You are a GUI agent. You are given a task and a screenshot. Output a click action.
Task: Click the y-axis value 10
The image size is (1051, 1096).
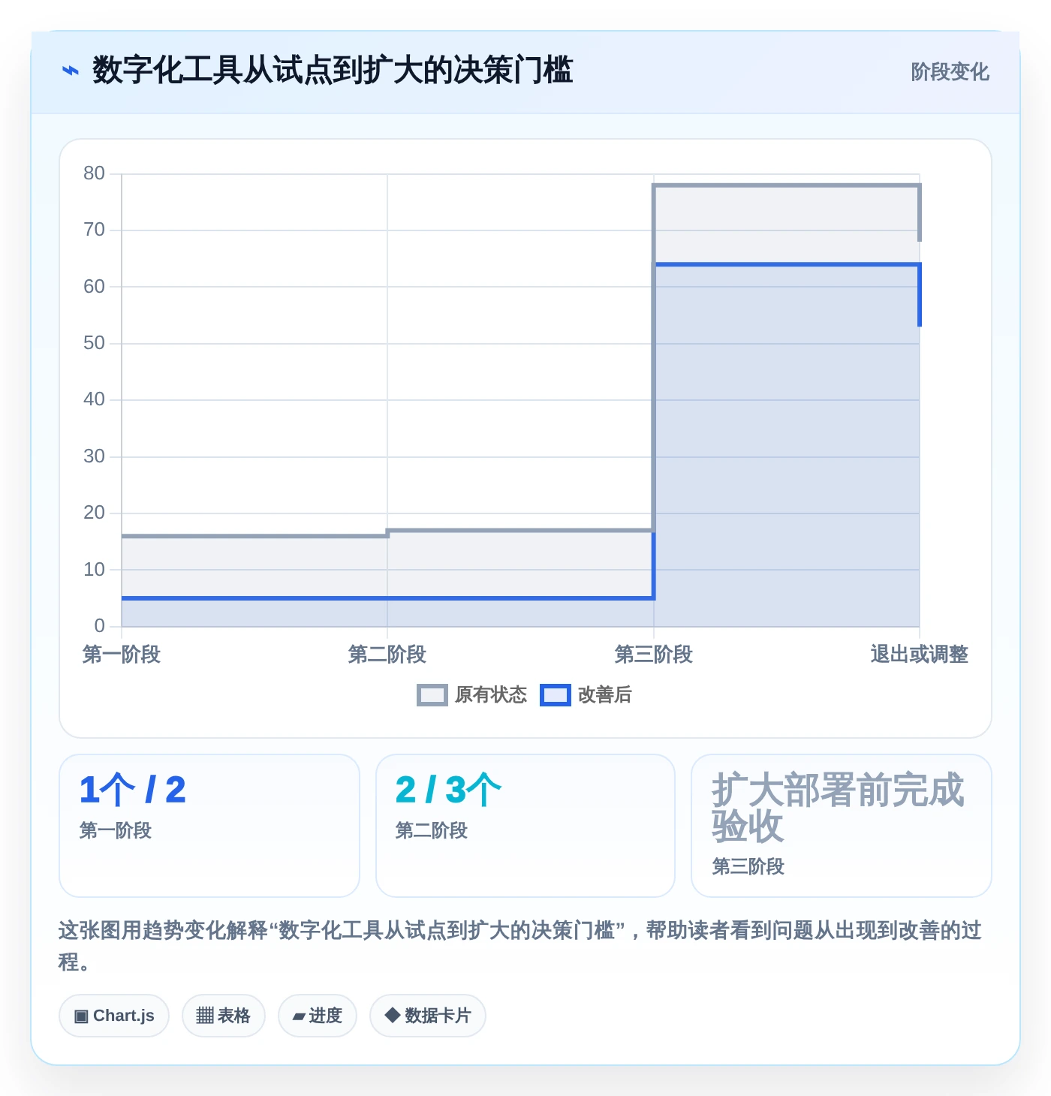coord(94,570)
